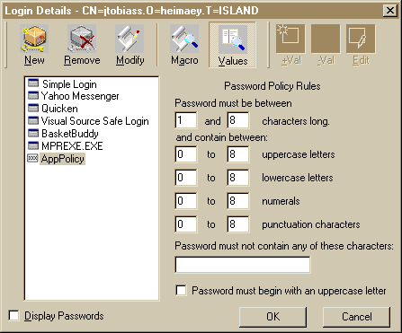Click the New login toolbar icon
This screenshot has width=402, height=333.
click(x=34, y=39)
